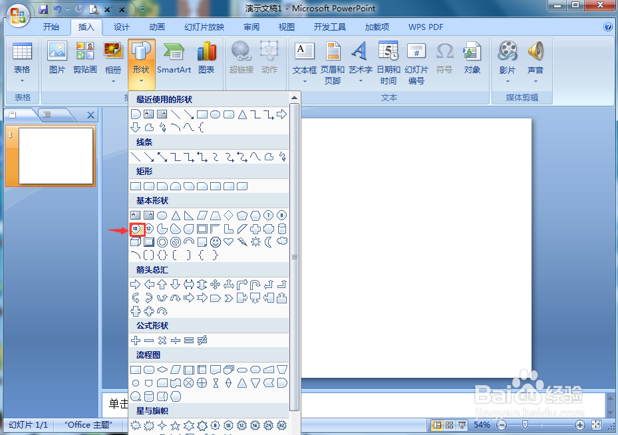Viewport: 618px width, 435px height.
Task: Zoom out with minus button
Action: tap(502, 425)
